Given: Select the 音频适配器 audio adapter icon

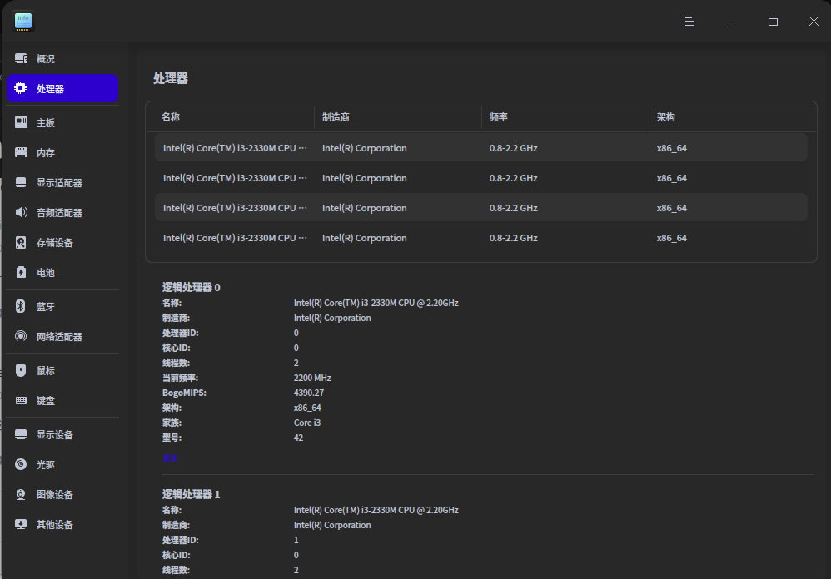Looking at the screenshot, I should (x=22, y=213).
